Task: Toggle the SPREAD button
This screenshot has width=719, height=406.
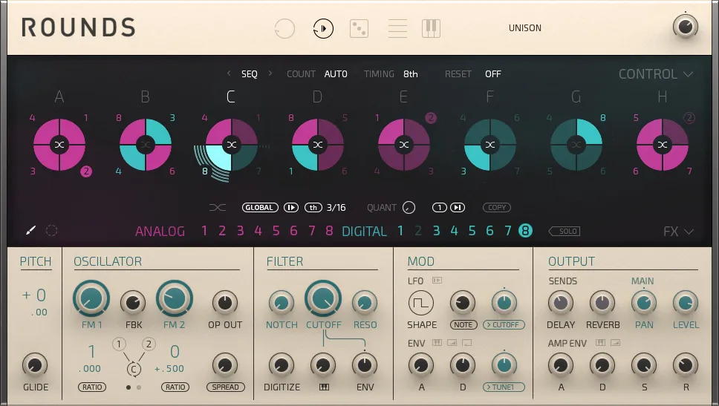Action: point(226,387)
